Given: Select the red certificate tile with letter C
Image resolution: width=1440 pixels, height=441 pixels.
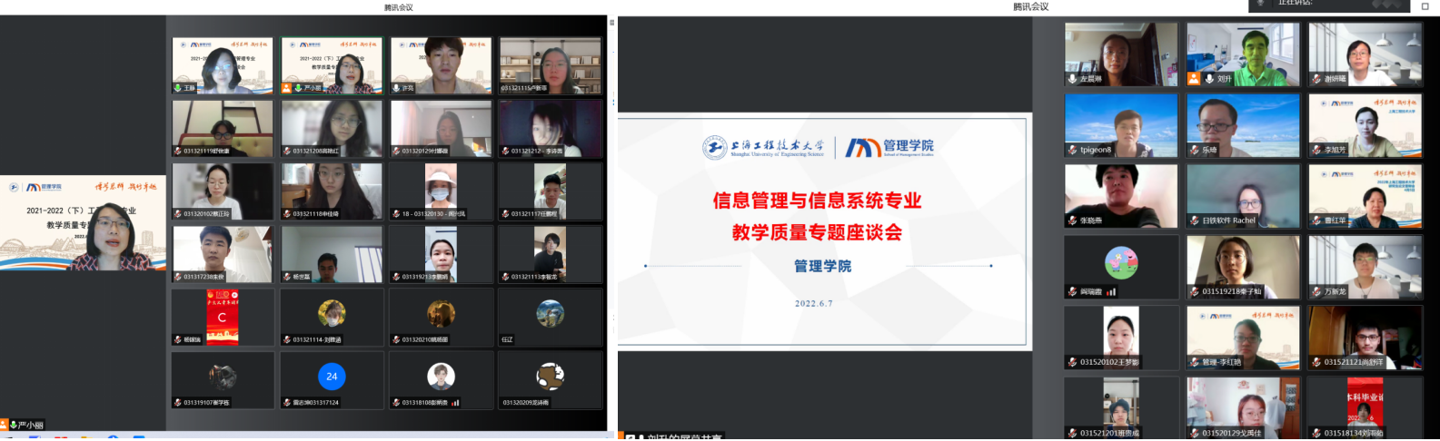Looking at the screenshot, I should tap(223, 317).
